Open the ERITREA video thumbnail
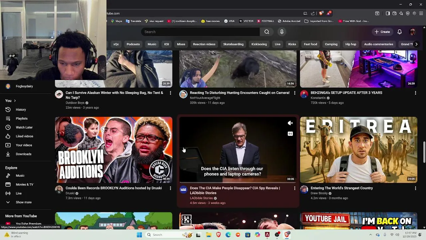The image size is (426, 240). pyautogui.click(x=358, y=150)
